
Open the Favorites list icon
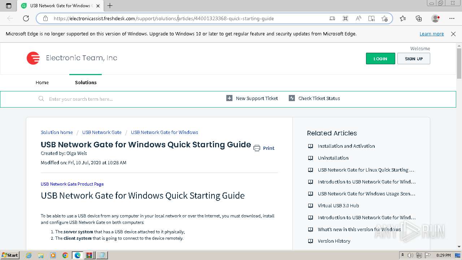coord(403,18)
